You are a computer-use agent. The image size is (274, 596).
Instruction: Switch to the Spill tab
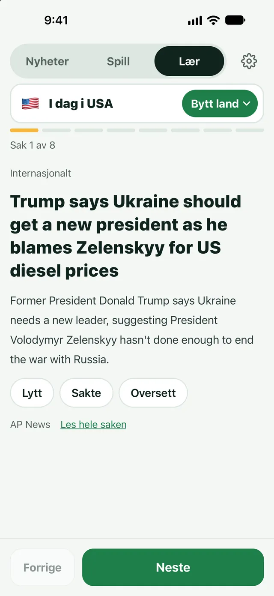pyautogui.click(x=118, y=61)
